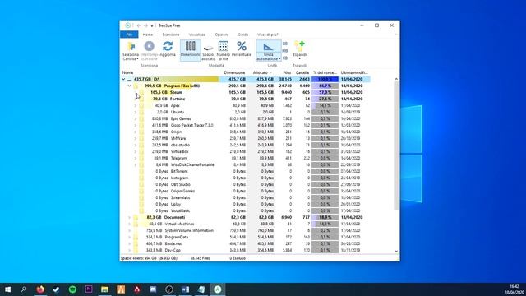Image resolution: width=526 pixels, height=296 pixels.
Task: Switch mode to Dimensioni
Action: point(190,50)
